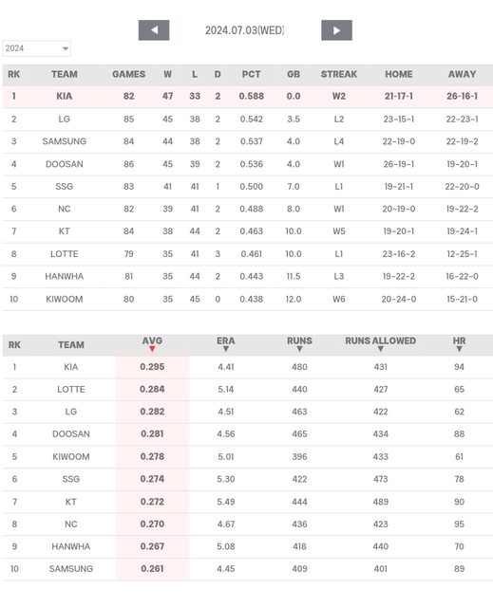Sort by AVG using red arrow

(x=152, y=349)
